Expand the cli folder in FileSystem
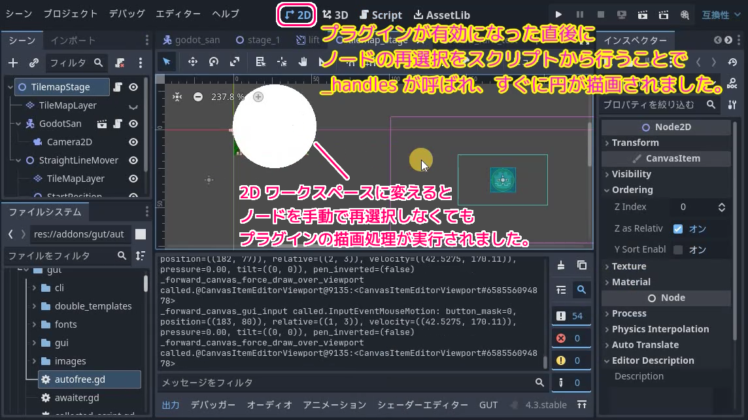This screenshot has width=748, height=420. [34, 288]
